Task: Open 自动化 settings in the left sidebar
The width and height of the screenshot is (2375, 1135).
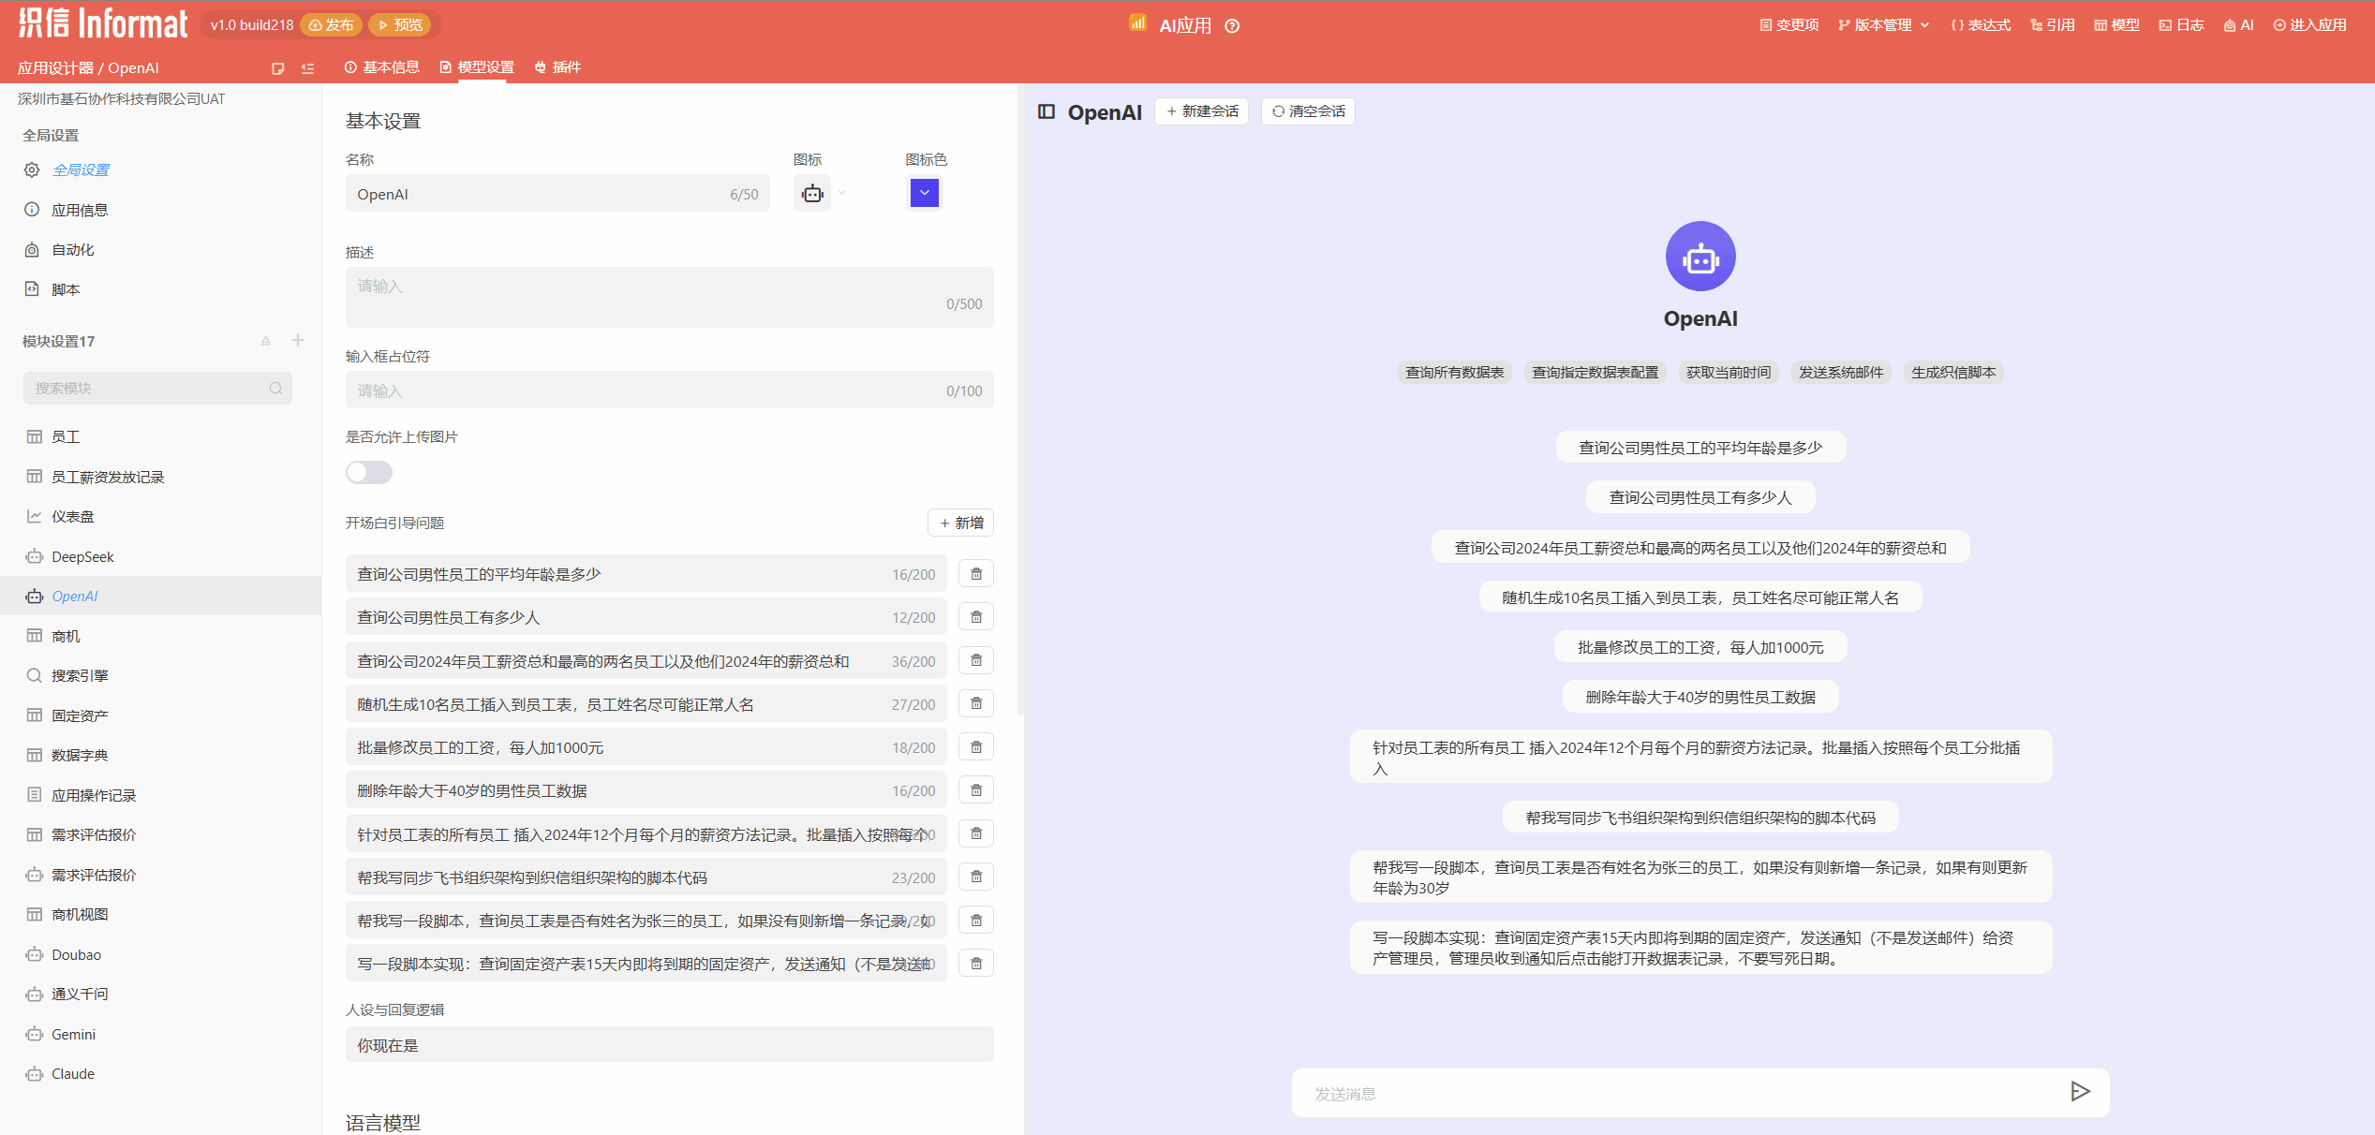Action: click(x=73, y=249)
